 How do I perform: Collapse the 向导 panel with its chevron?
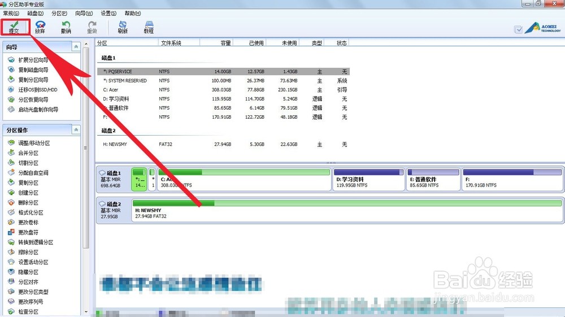[x=76, y=47]
